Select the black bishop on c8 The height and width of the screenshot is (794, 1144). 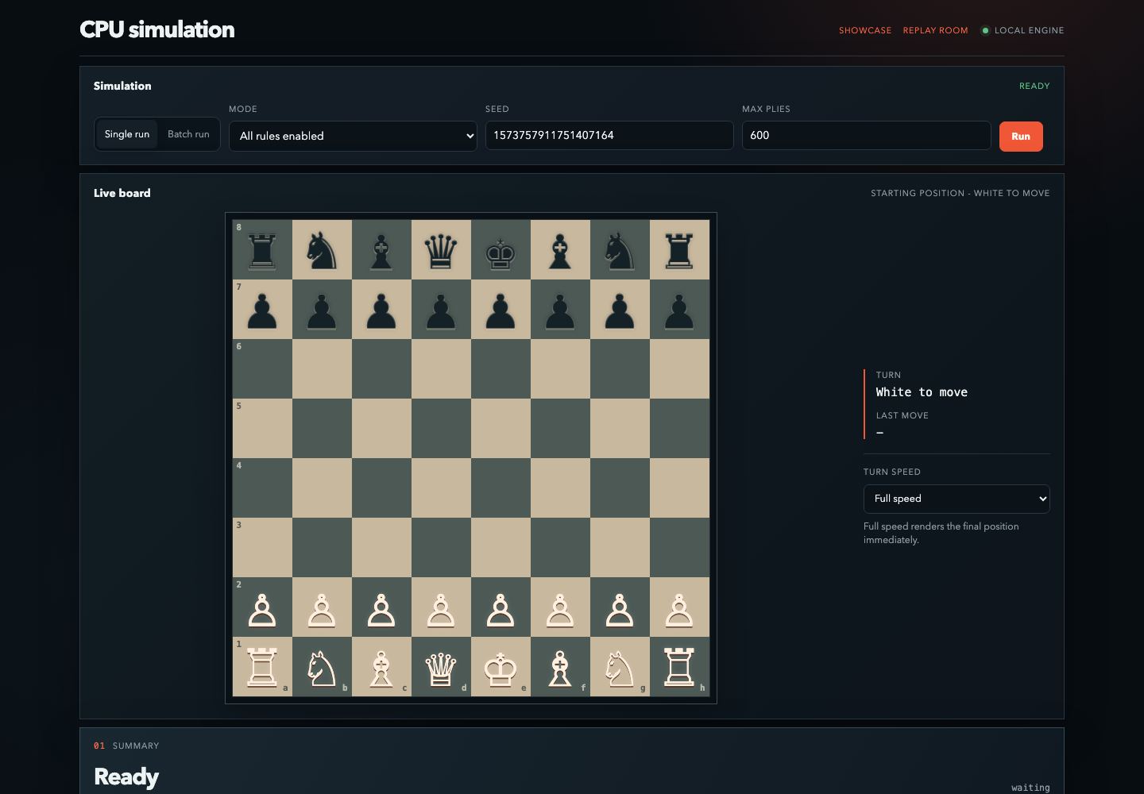[x=381, y=250]
